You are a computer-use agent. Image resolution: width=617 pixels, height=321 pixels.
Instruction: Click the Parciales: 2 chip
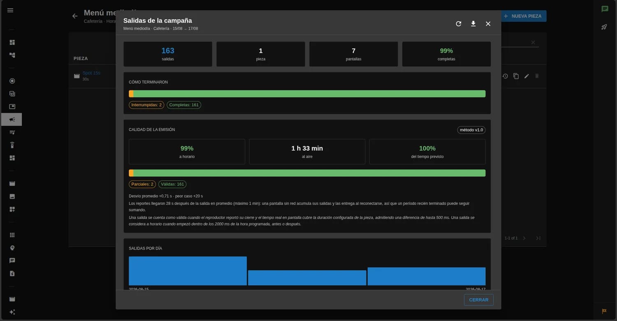(x=142, y=184)
